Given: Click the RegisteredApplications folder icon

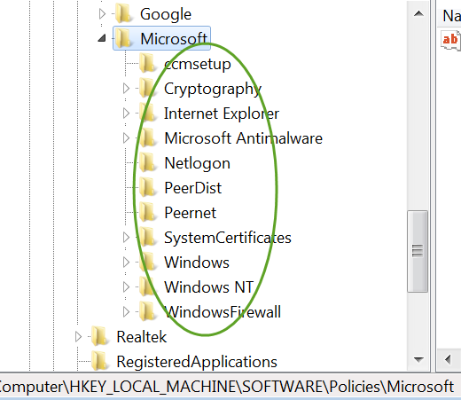Looking at the screenshot, I should pyautogui.click(x=99, y=361).
